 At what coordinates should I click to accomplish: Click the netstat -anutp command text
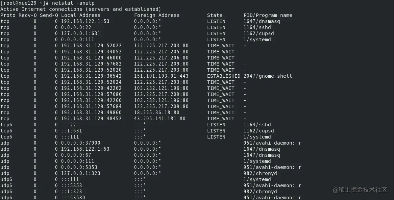click(x=73, y=3)
